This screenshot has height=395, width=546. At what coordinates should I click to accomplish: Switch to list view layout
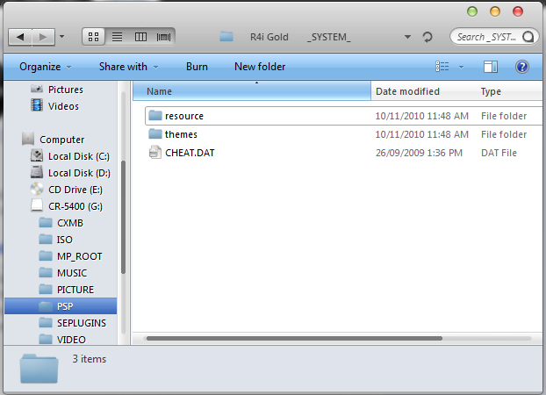117,37
